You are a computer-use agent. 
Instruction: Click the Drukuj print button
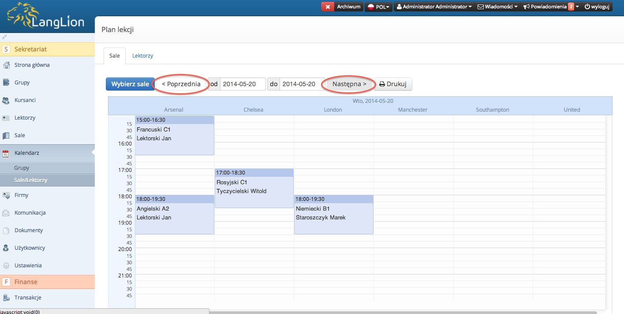click(392, 84)
